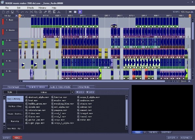195x140 pixels.
Task: Click the MAGIX application icon in title bar
Action: 2,2
